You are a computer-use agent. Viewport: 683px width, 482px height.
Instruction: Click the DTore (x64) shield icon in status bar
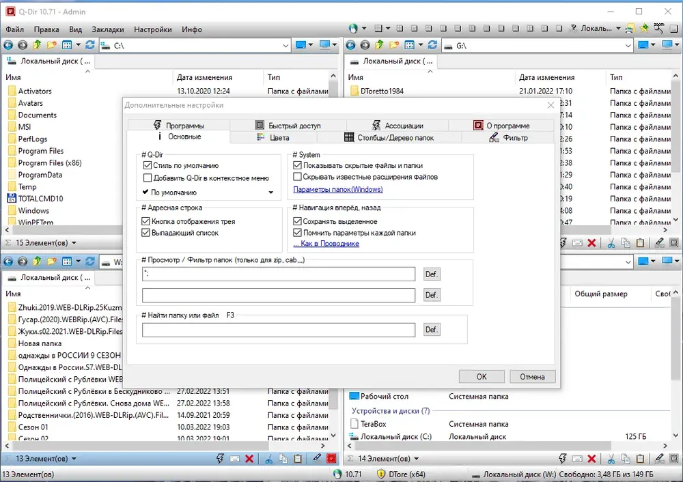click(380, 474)
